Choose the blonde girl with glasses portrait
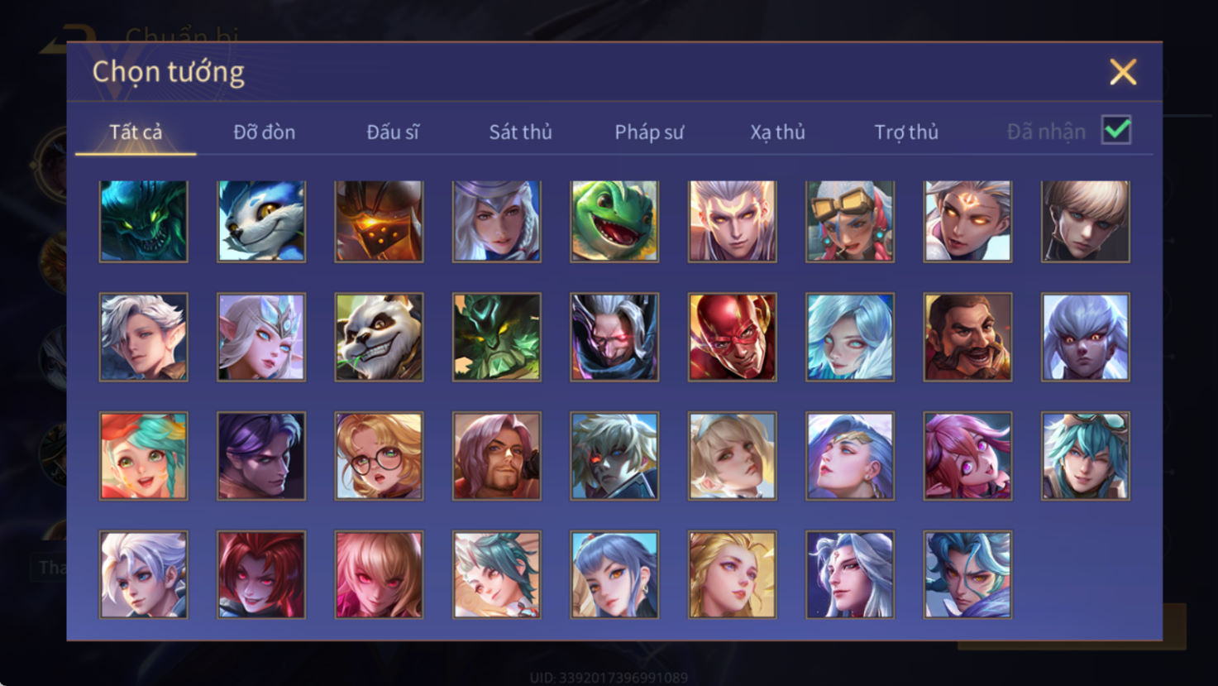 pyautogui.click(x=379, y=456)
